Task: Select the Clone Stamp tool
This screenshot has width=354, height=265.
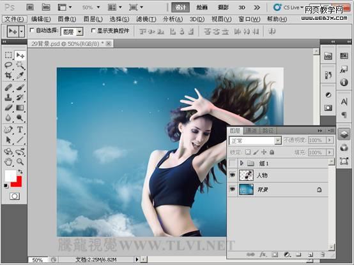Action: click(x=8, y=97)
